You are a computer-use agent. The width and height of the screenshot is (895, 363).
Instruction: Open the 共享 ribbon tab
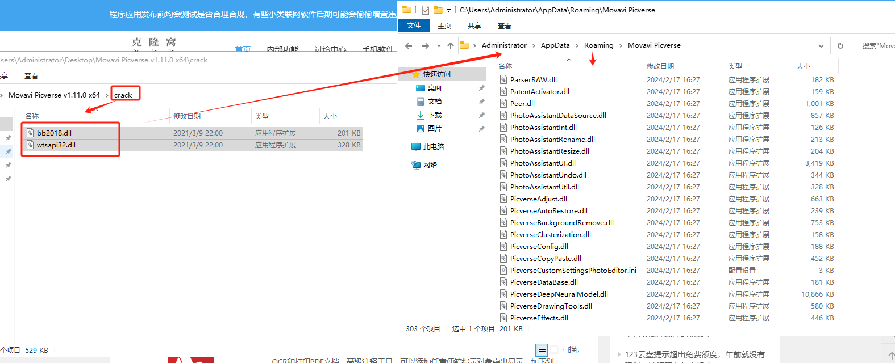click(x=474, y=26)
